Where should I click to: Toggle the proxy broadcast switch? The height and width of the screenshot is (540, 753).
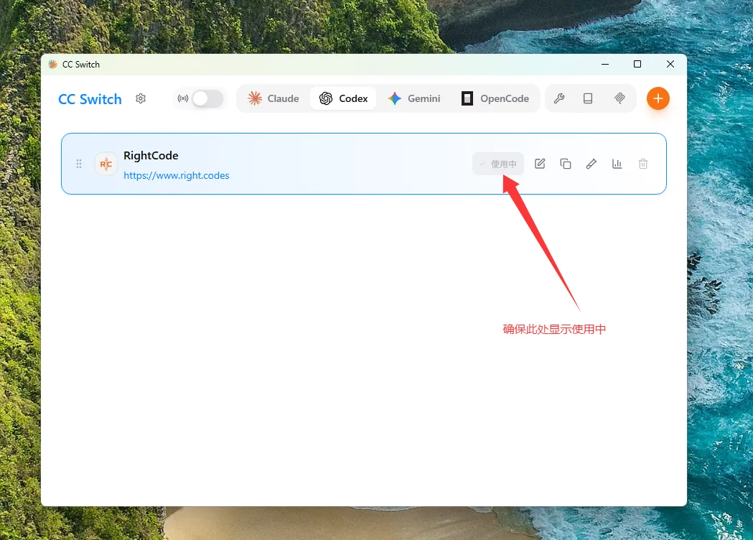click(207, 98)
